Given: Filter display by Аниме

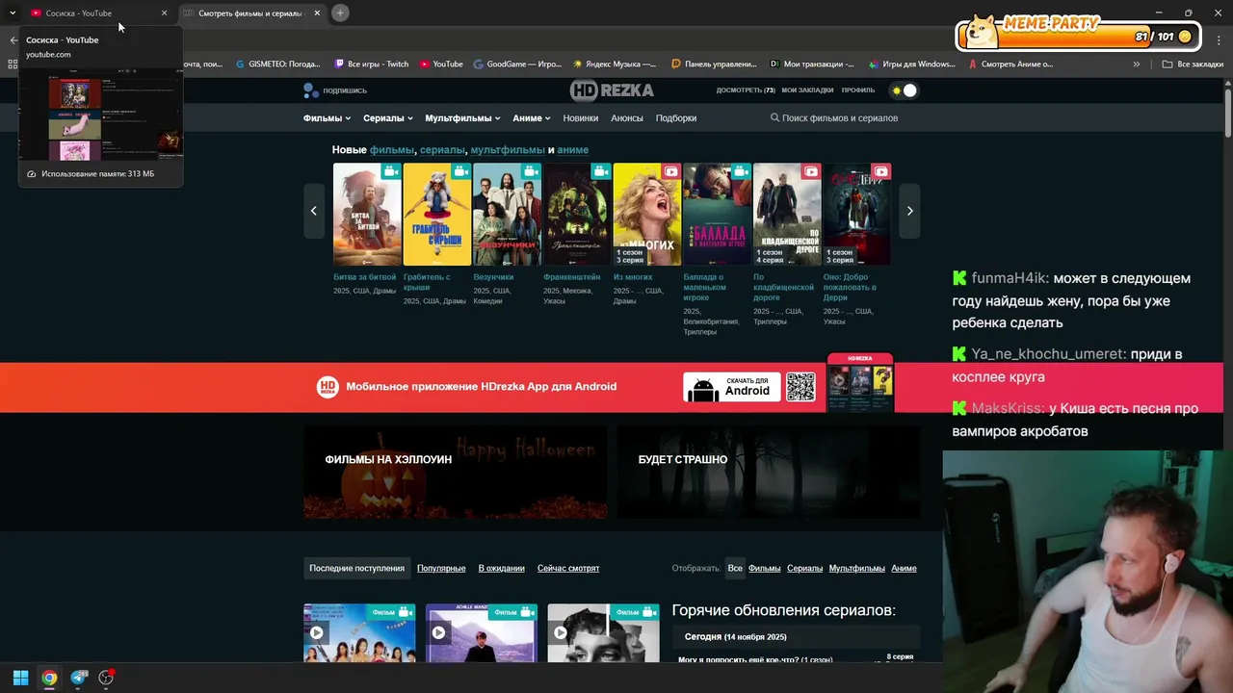Looking at the screenshot, I should 904,569.
